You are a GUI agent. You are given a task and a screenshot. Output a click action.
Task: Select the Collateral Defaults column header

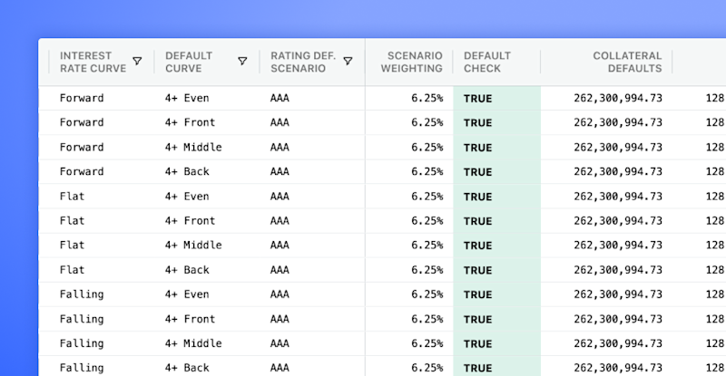627,62
